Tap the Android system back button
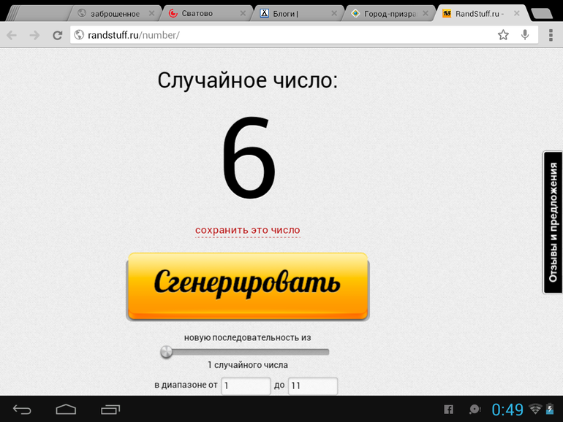 click(23, 410)
